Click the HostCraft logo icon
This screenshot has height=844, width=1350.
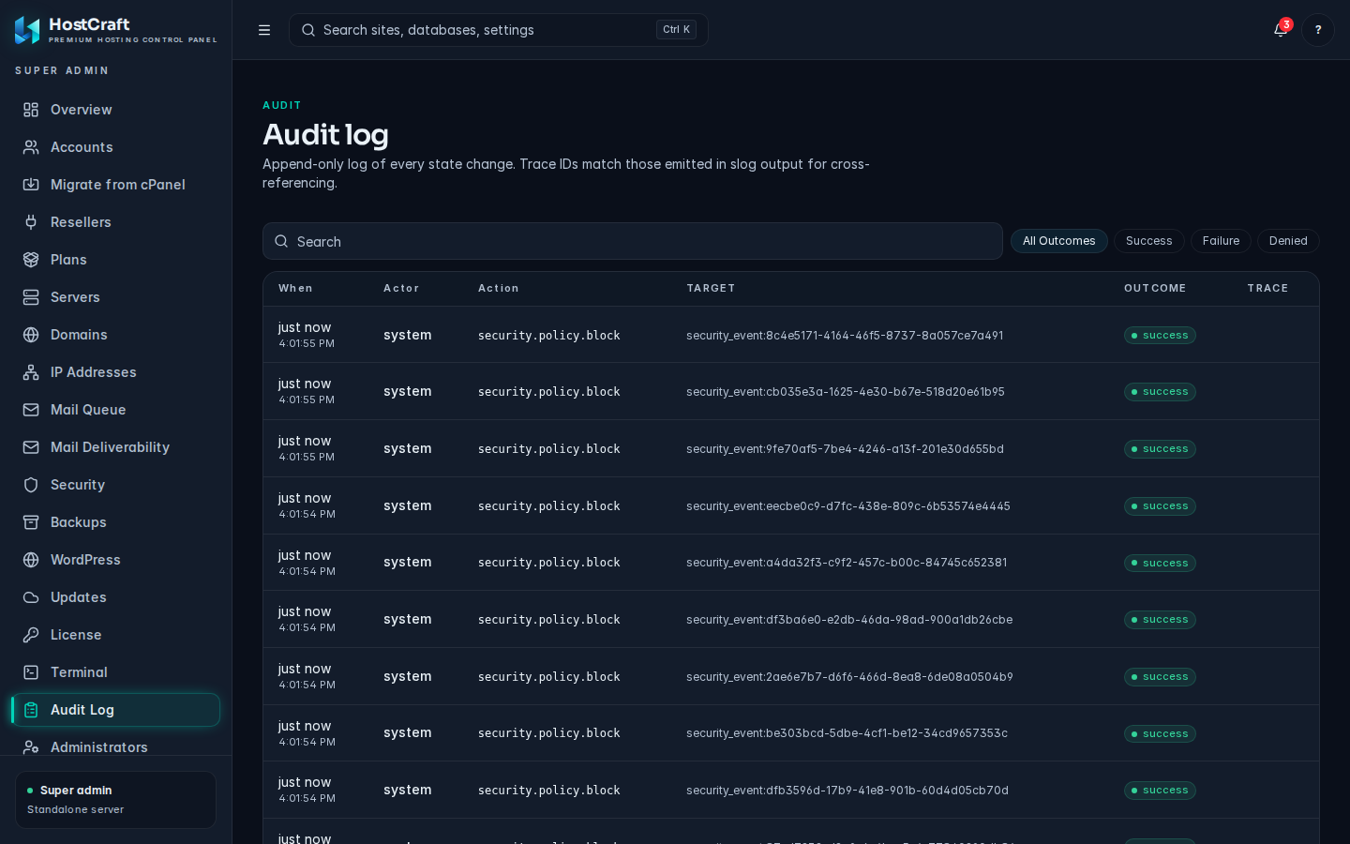click(27, 30)
